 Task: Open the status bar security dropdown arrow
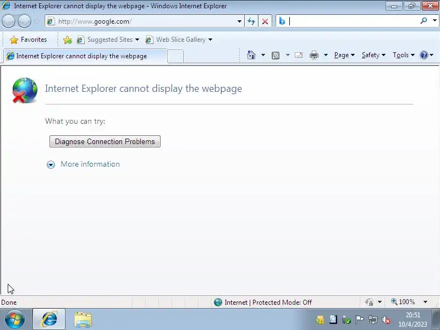point(380,302)
